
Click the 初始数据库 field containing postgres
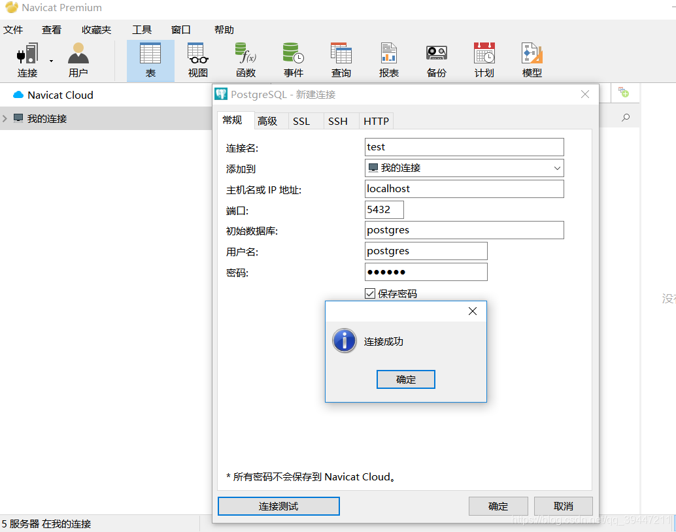pyautogui.click(x=464, y=230)
